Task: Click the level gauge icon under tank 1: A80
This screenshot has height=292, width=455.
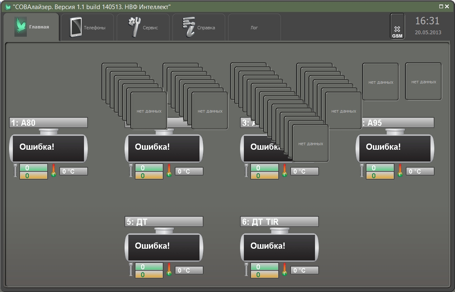Action: coord(15,170)
